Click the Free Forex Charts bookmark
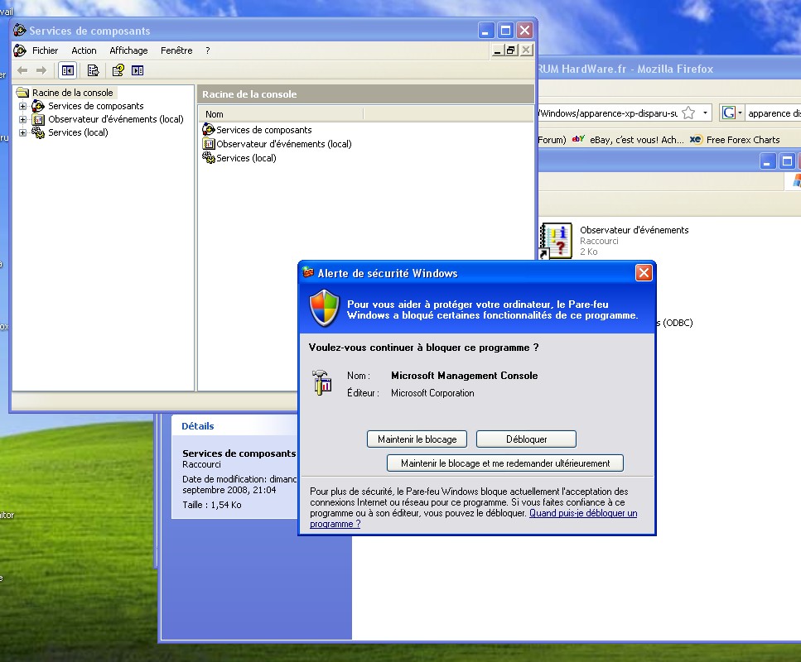Image resolution: width=801 pixels, height=662 pixels. click(743, 139)
